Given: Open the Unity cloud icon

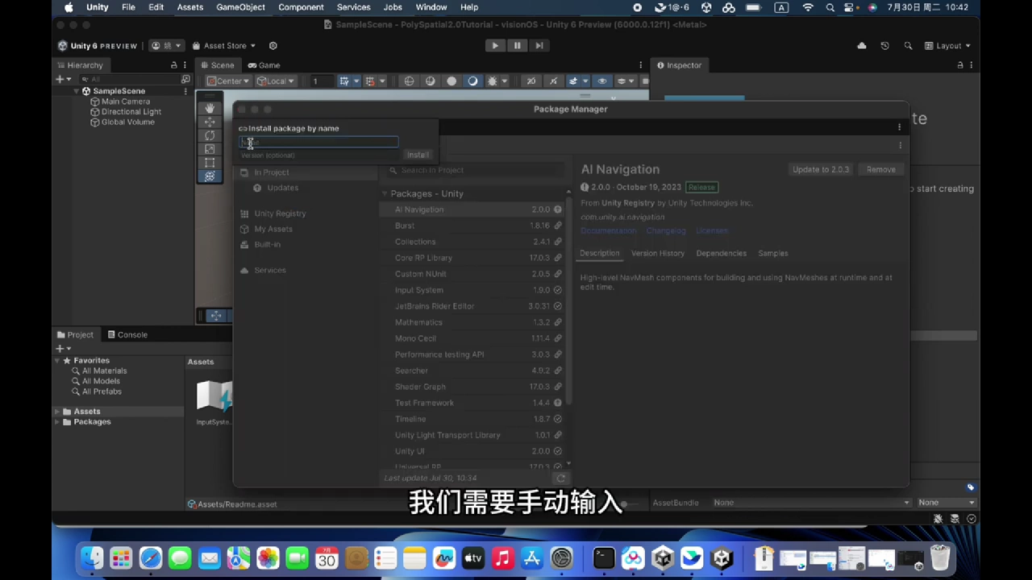Looking at the screenshot, I should [x=862, y=46].
